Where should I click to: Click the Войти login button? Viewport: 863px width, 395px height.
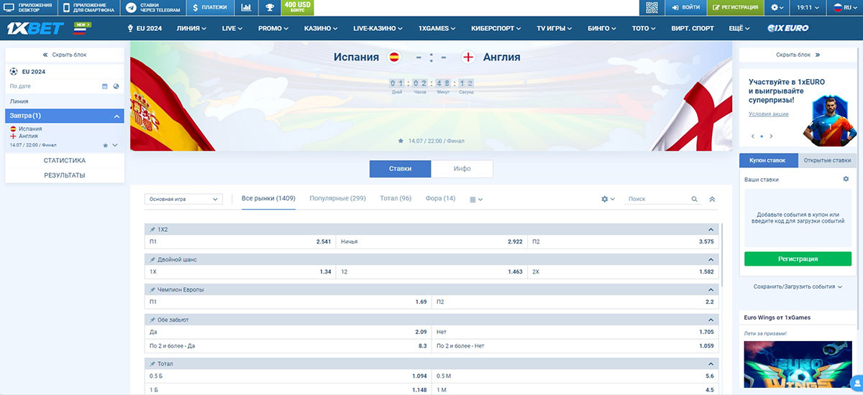[685, 8]
